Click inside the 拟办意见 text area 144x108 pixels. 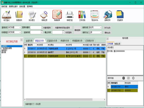tap(125, 62)
